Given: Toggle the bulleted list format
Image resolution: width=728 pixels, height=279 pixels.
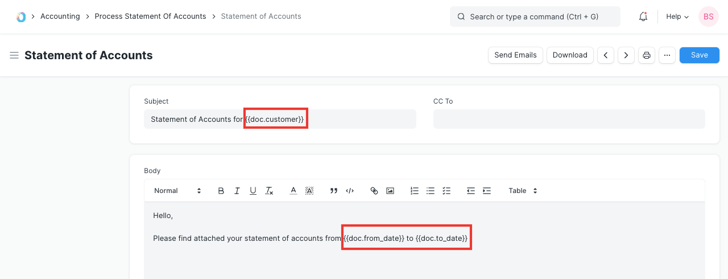Looking at the screenshot, I should (x=431, y=191).
